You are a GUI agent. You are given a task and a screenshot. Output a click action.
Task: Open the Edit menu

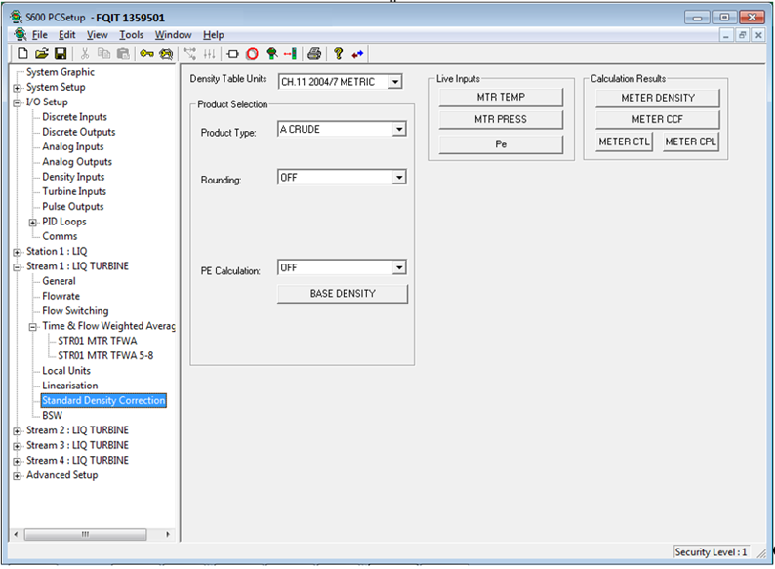pyautogui.click(x=66, y=35)
